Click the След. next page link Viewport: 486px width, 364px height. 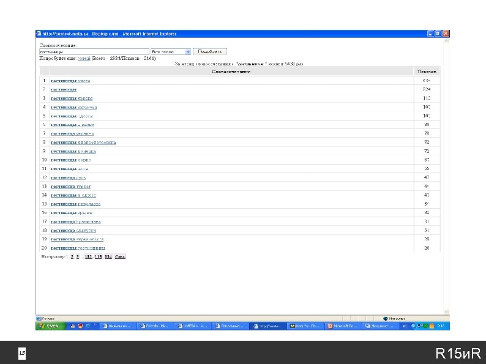click(x=120, y=256)
